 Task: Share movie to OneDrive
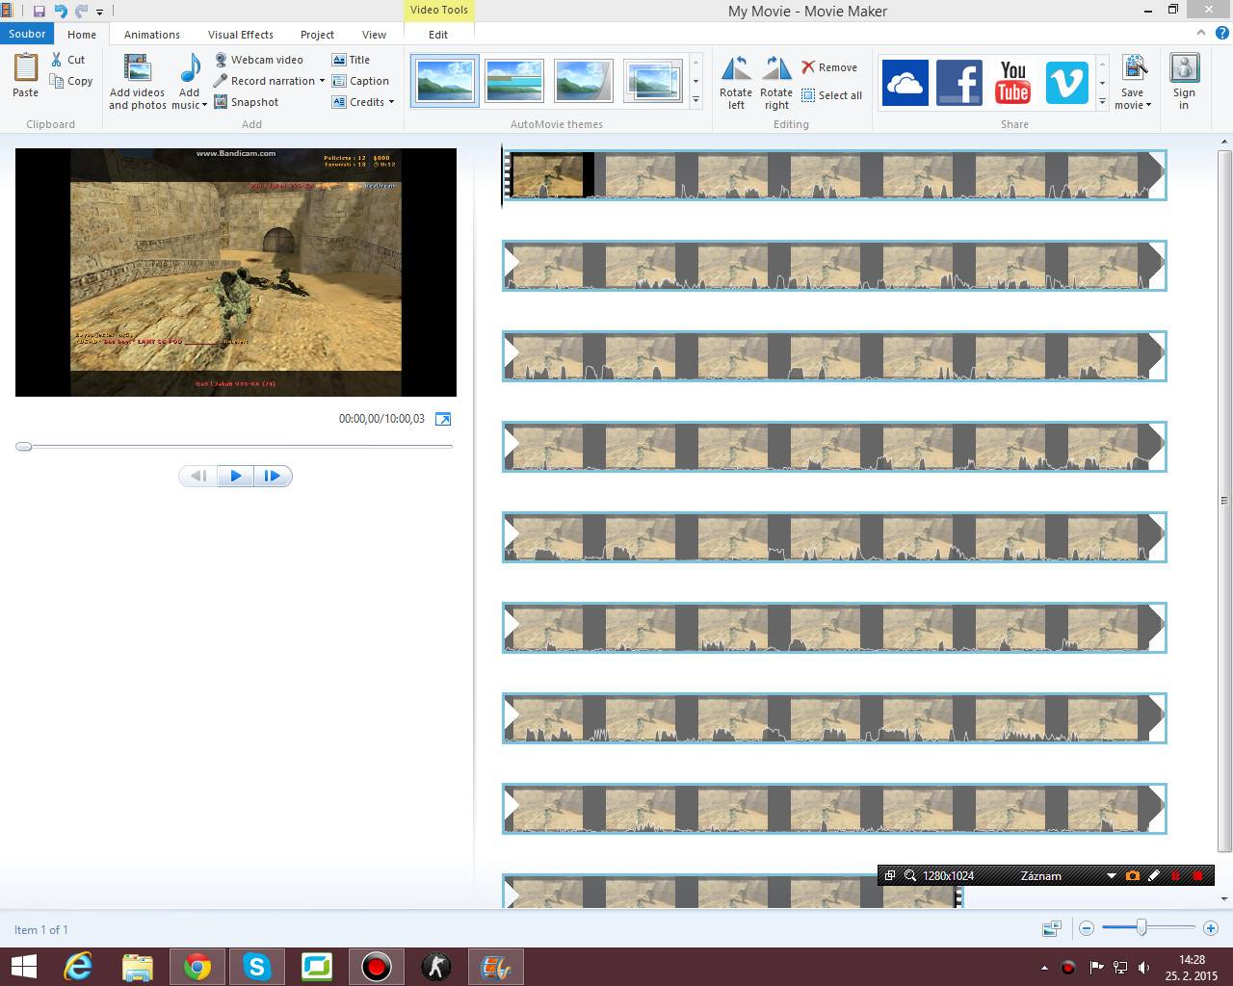click(905, 82)
